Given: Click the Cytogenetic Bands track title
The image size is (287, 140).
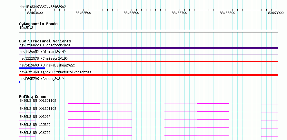Looking at the screenshot, I should point(38,24).
